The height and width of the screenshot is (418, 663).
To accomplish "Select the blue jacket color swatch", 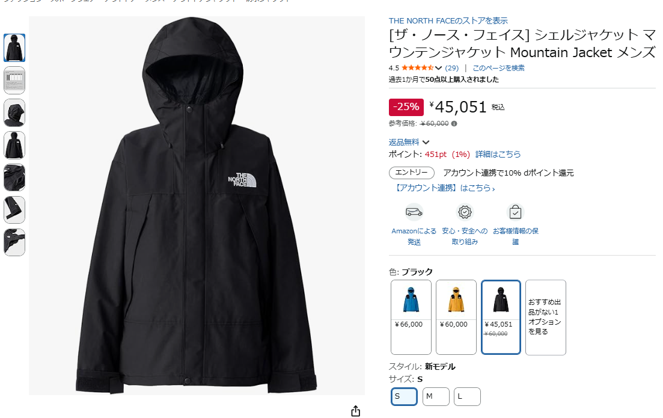I will [x=411, y=317].
